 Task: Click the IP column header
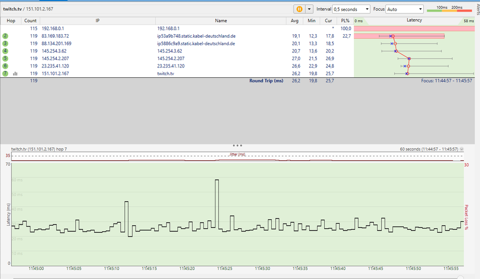(x=97, y=21)
